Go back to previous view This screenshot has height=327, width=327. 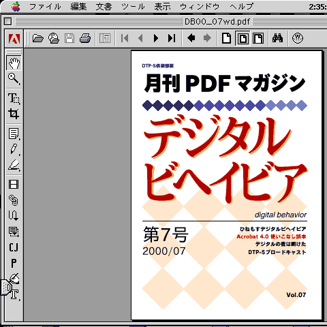(x=191, y=38)
